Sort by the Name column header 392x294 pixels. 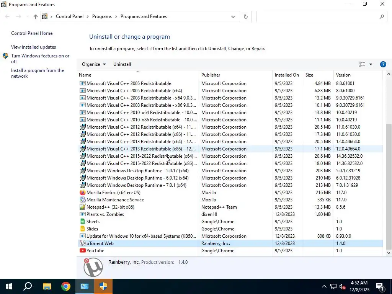[138, 75]
